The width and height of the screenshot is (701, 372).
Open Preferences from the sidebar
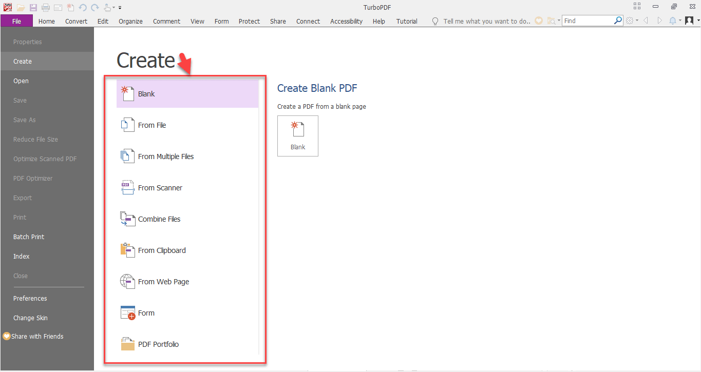pos(30,298)
